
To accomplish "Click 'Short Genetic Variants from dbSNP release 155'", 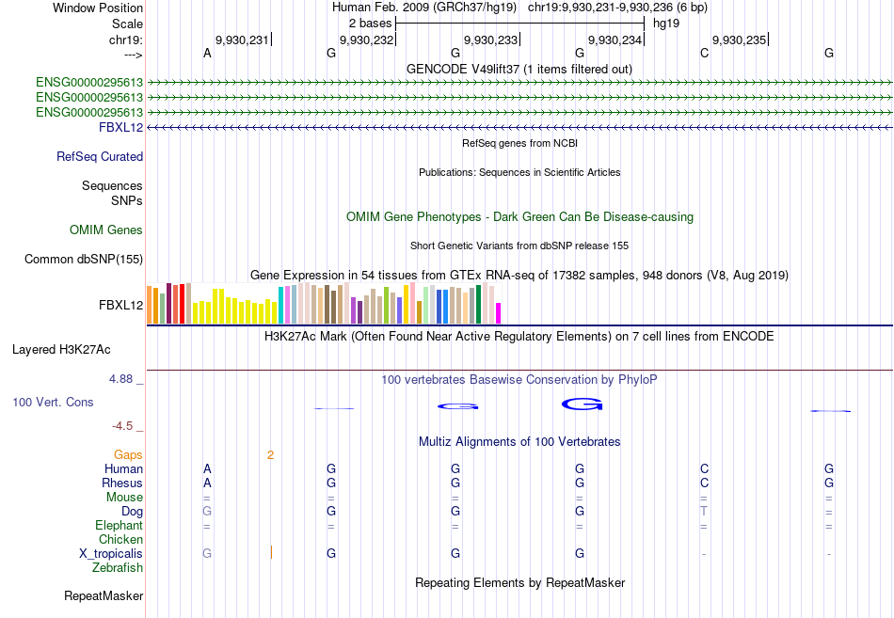I will pos(519,246).
